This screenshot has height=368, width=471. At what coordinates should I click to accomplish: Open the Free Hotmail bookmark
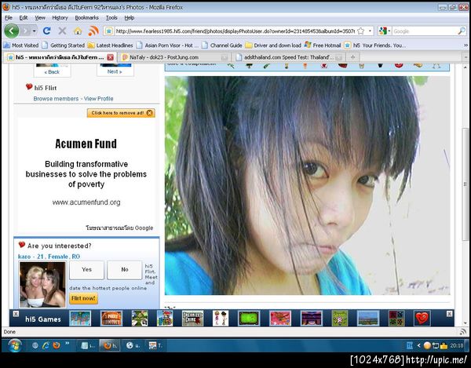click(323, 46)
